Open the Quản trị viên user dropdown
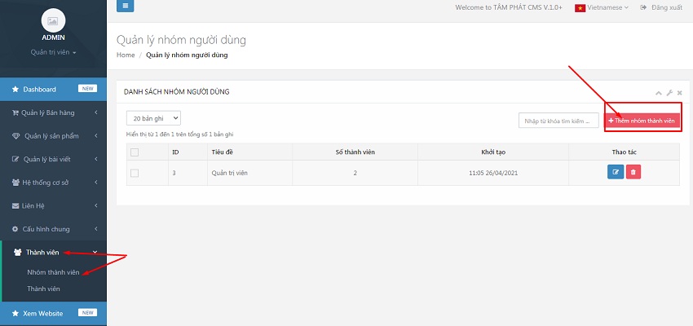The image size is (693, 326). (x=53, y=52)
